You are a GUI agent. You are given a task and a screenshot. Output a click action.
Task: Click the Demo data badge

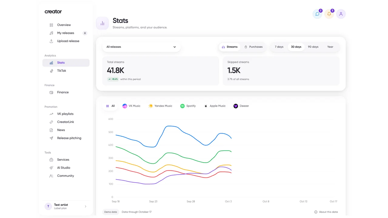(x=111, y=212)
